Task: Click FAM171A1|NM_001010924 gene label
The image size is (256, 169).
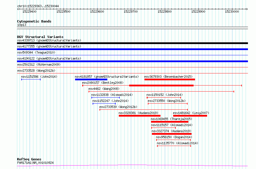Action: pos(35,163)
